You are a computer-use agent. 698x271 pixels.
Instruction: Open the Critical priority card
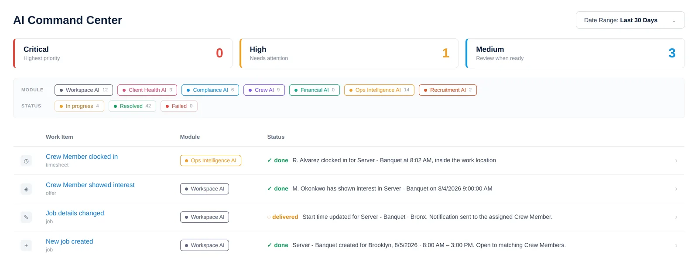click(x=123, y=53)
